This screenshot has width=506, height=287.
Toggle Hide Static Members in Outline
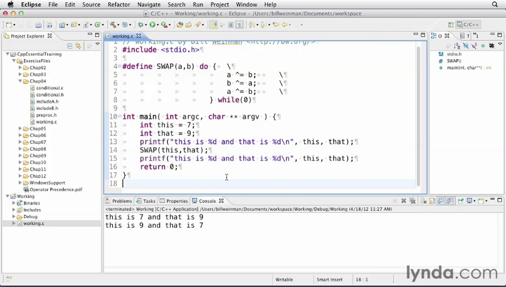[474, 46]
